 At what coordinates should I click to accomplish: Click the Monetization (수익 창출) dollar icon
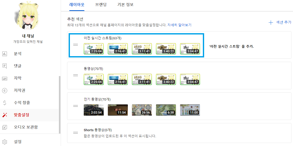5,103
